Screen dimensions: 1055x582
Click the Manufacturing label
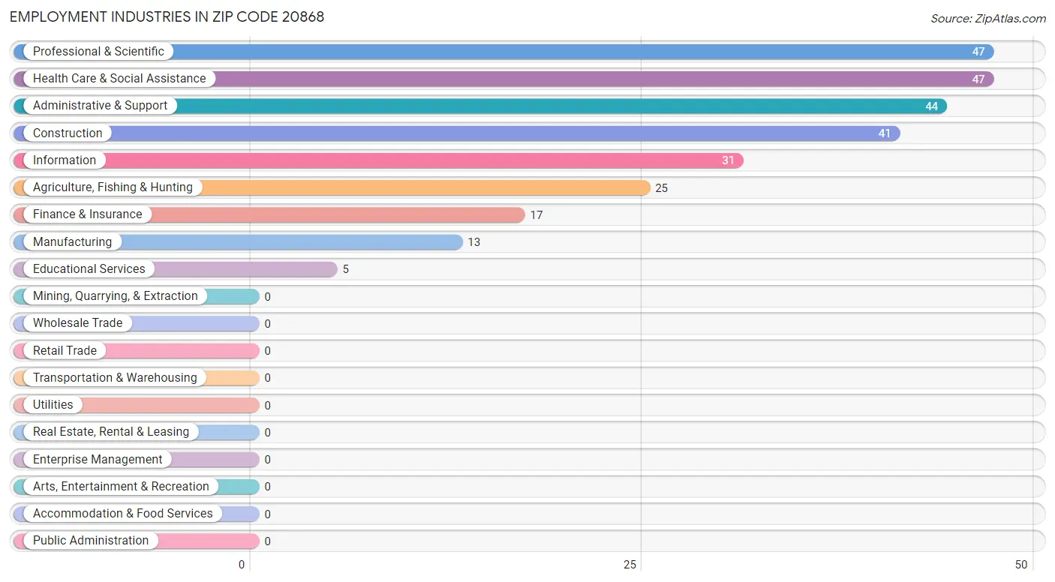point(72,242)
